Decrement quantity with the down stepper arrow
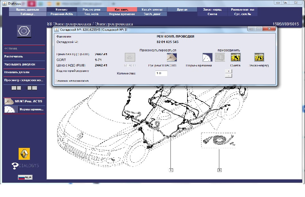This screenshot has width=305, height=197. 228,75
